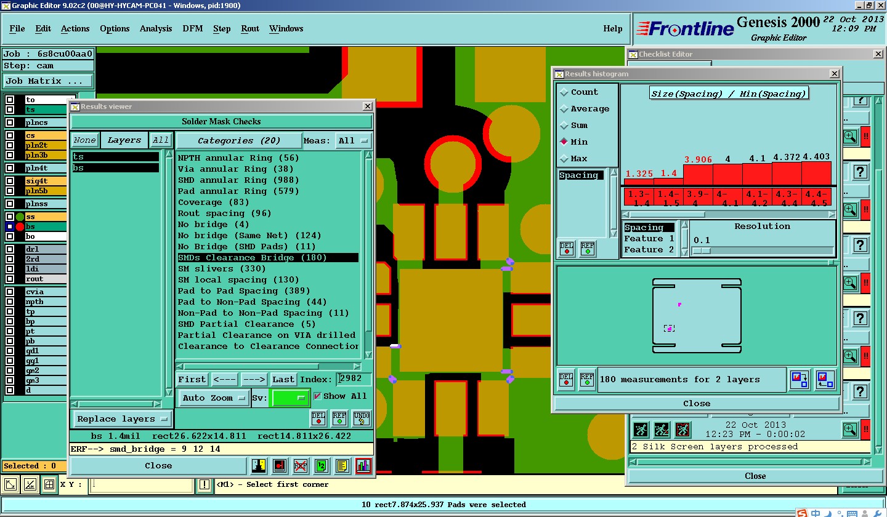
Task: Click the magnifier zoom icon next to the date
Action: pyautogui.click(x=849, y=429)
